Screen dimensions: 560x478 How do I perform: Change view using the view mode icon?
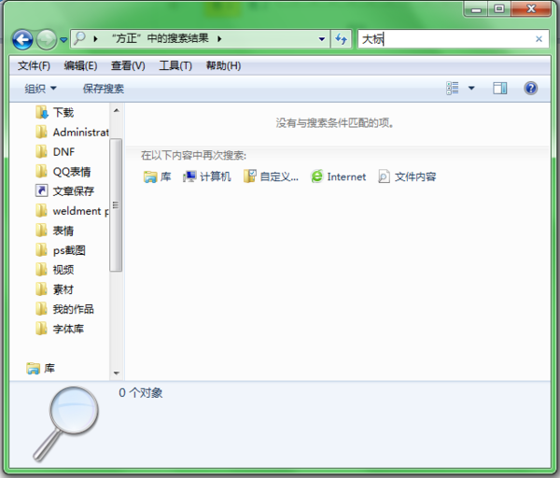click(x=452, y=88)
